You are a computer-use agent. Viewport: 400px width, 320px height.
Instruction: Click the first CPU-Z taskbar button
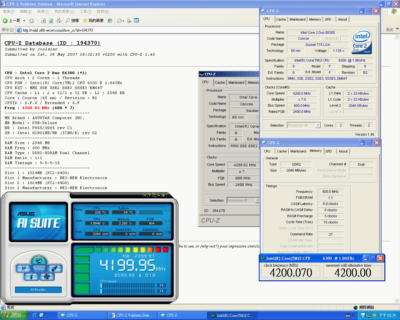click(82, 315)
